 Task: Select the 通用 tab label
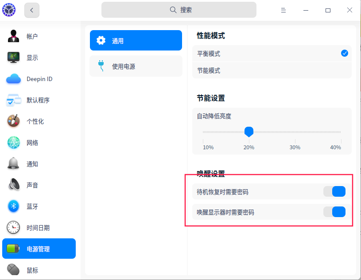[x=118, y=41]
